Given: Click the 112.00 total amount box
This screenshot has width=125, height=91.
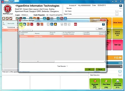Looking at the screenshot, I should [x=115, y=58].
